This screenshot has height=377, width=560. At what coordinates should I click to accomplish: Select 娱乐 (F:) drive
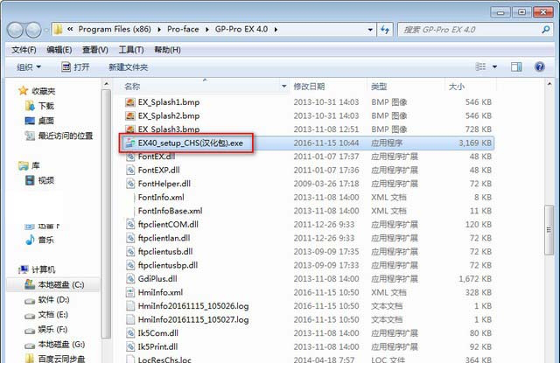click(x=46, y=330)
